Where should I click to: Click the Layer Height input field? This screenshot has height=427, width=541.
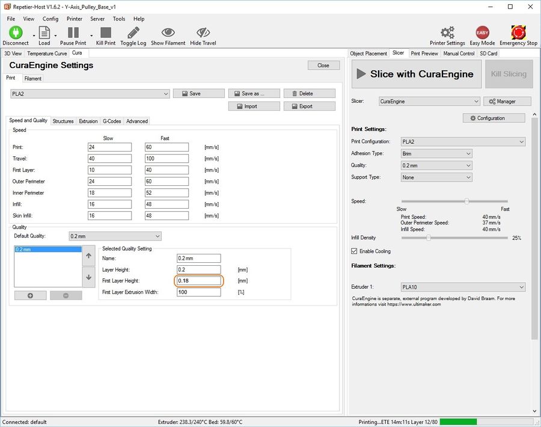point(199,269)
